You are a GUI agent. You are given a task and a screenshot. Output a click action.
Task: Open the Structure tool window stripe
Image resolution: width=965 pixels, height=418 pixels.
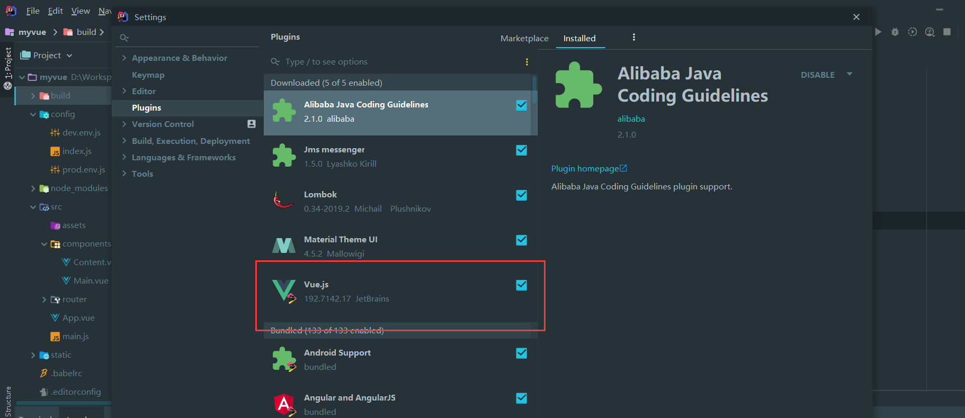[x=8, y=402]
